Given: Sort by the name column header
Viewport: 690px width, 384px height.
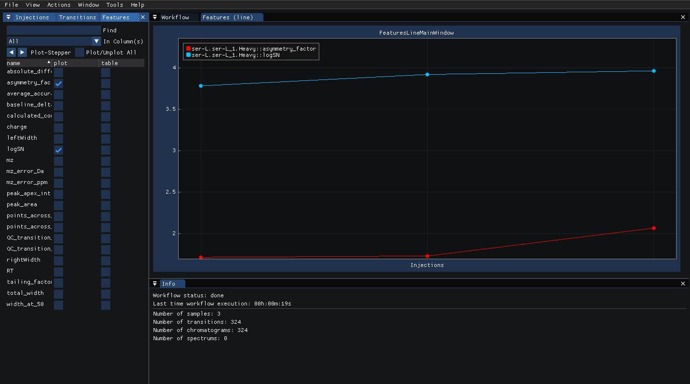Looking at the screenshot, I should 29,63.
